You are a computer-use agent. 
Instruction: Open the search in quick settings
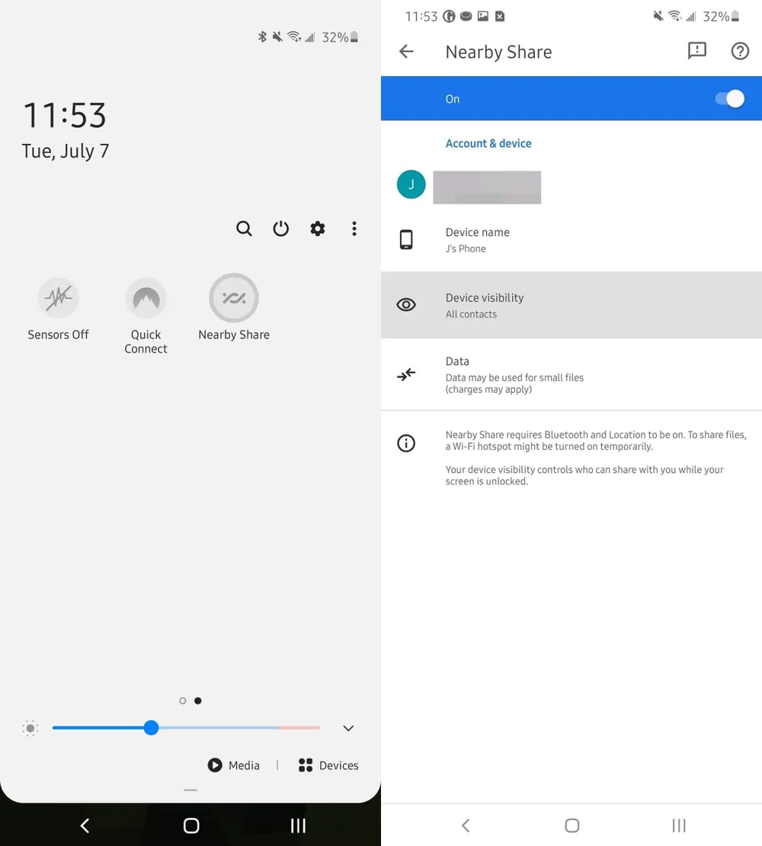(x=244, y=228)
